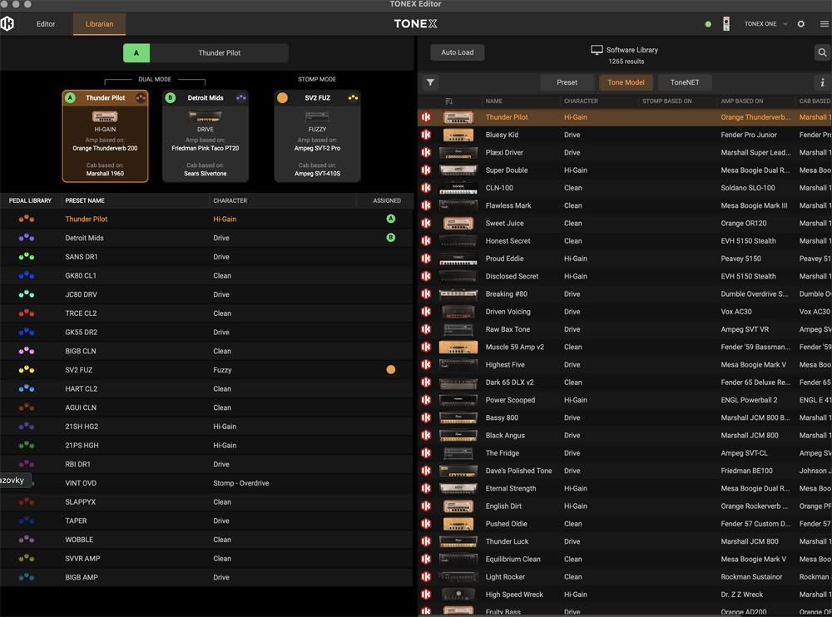Open the filter funnel in the library panel
This screenshot has height=617, width=832.
[430, 82]
